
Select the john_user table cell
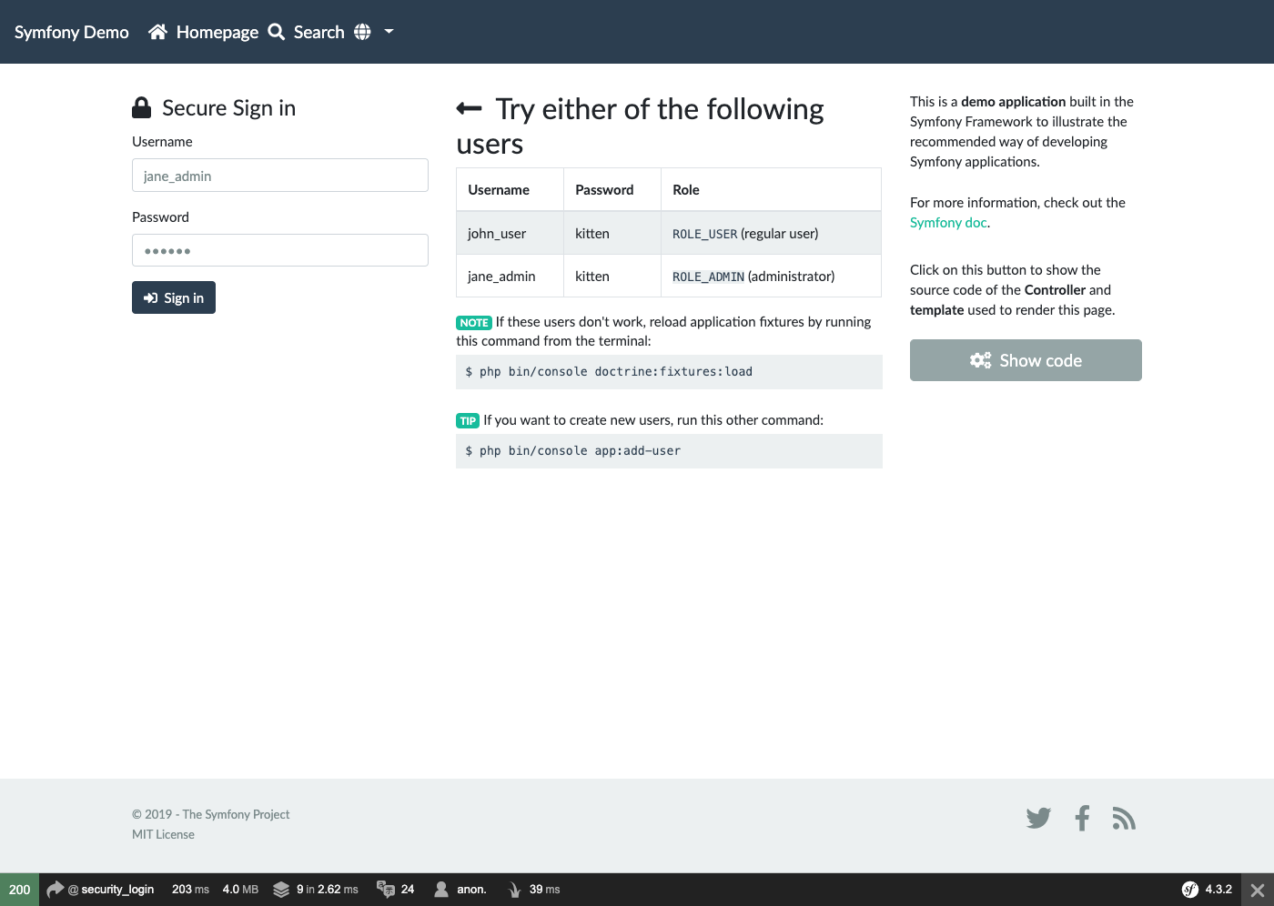pyautogui.click(x=510, y=233)
